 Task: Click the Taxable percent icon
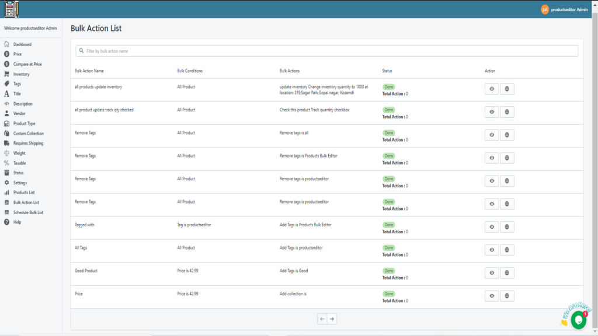tap(6, 163)
